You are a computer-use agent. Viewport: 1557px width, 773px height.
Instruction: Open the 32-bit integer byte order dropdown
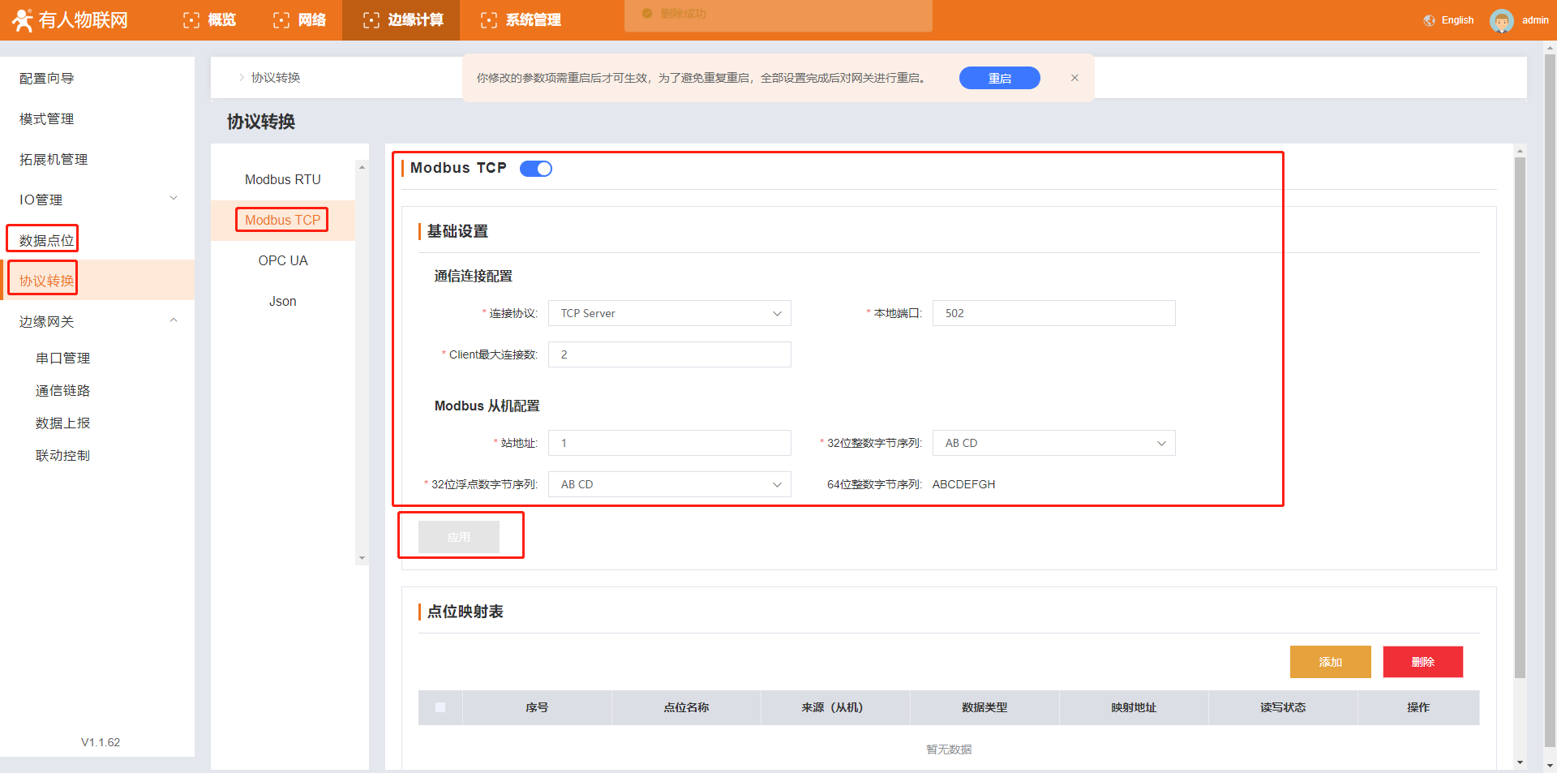pyautogui.click(x=1053, y=443)
